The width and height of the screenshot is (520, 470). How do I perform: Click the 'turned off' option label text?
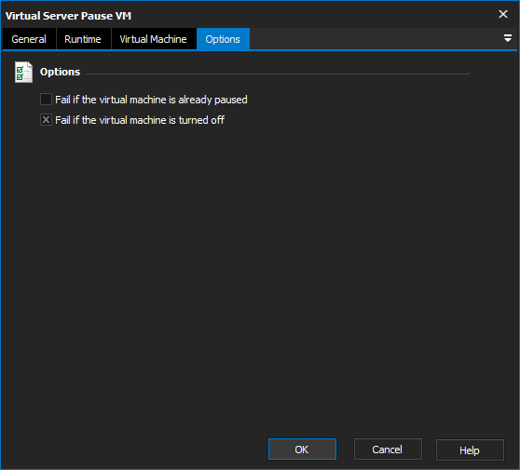tap(140, 120)
